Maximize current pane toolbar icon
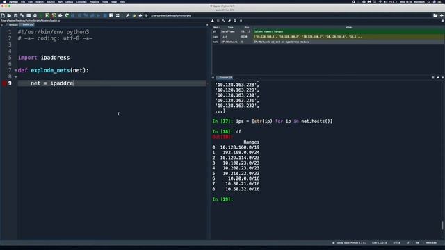Image resolution: width=445 pixels, height=250 pixels. (111, 15)
